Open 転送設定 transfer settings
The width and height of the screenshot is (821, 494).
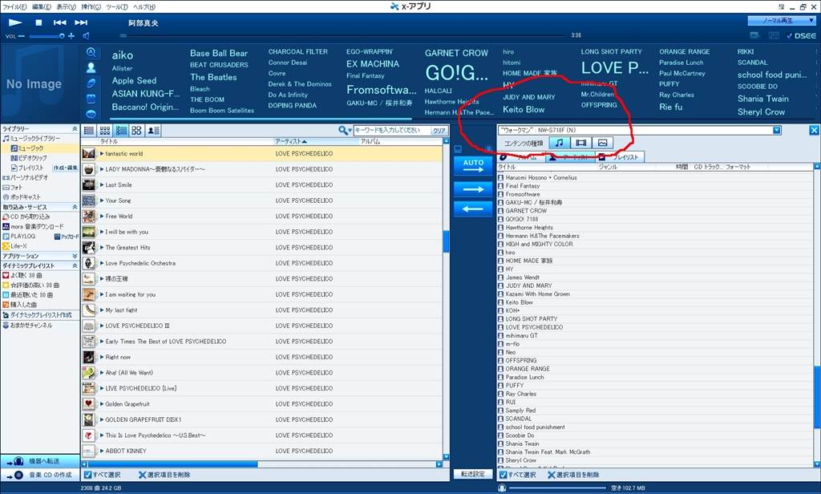pos(473,474)
